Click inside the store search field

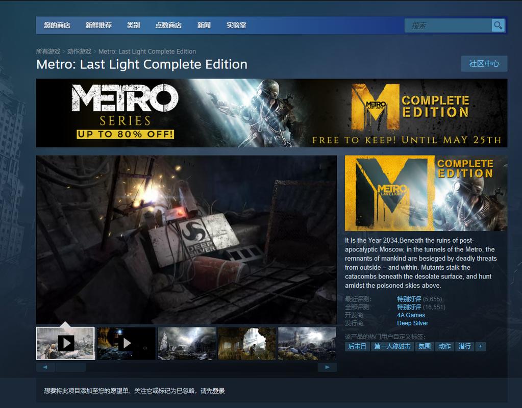click(x=448, y=25)
